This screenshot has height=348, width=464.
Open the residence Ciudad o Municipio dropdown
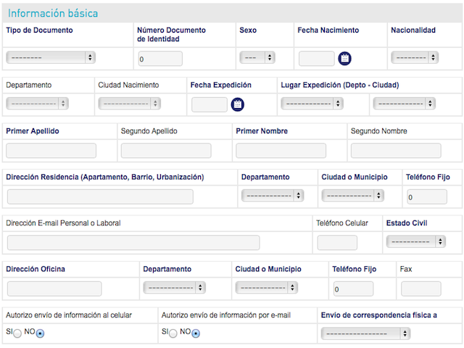pyautogui.click(x=353, y=196)
